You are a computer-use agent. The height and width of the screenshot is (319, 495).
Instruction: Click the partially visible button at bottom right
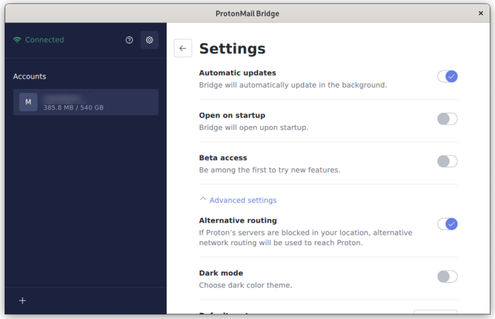point(435,314)
